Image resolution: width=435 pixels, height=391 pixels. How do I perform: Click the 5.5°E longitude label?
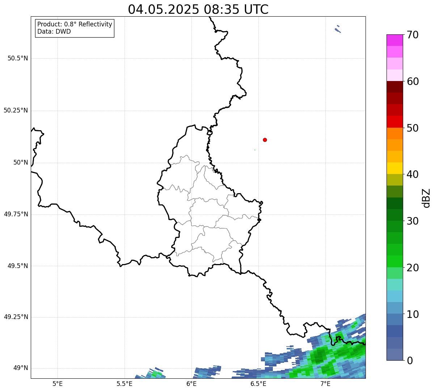tap(124, 384)
